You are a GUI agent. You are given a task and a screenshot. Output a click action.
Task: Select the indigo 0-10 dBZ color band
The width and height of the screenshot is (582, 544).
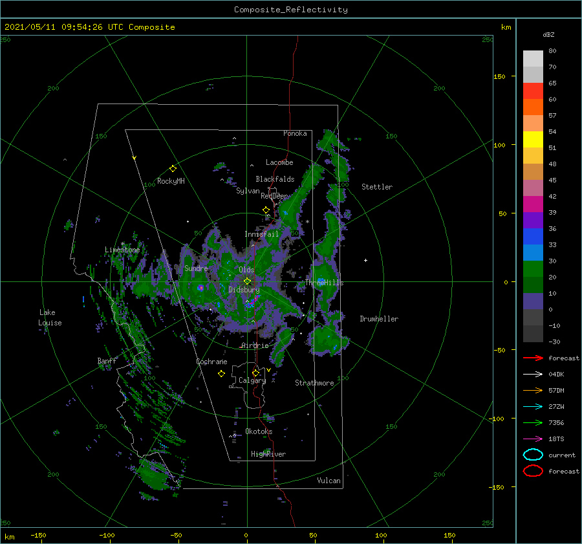tap(533, 301)
